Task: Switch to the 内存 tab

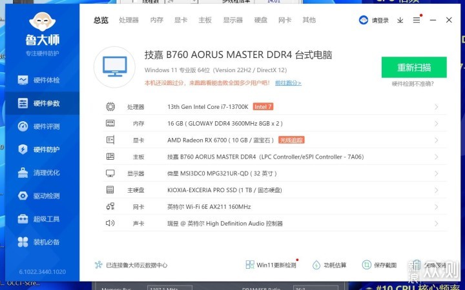Action: point(156,20)
